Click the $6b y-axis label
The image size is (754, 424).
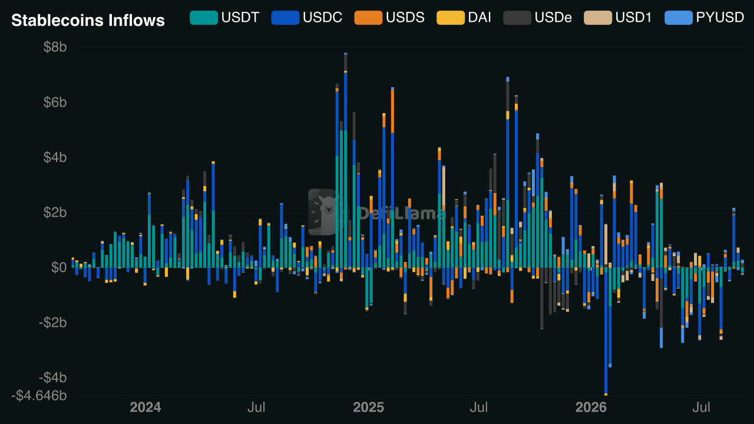pyautogui.click(x=55, y=102)
